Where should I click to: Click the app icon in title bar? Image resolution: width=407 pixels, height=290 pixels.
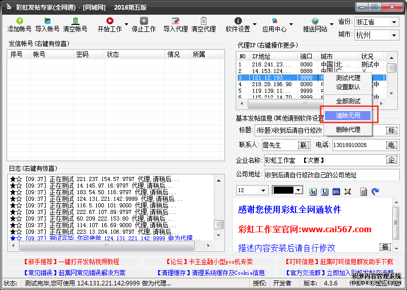(9, 7)
